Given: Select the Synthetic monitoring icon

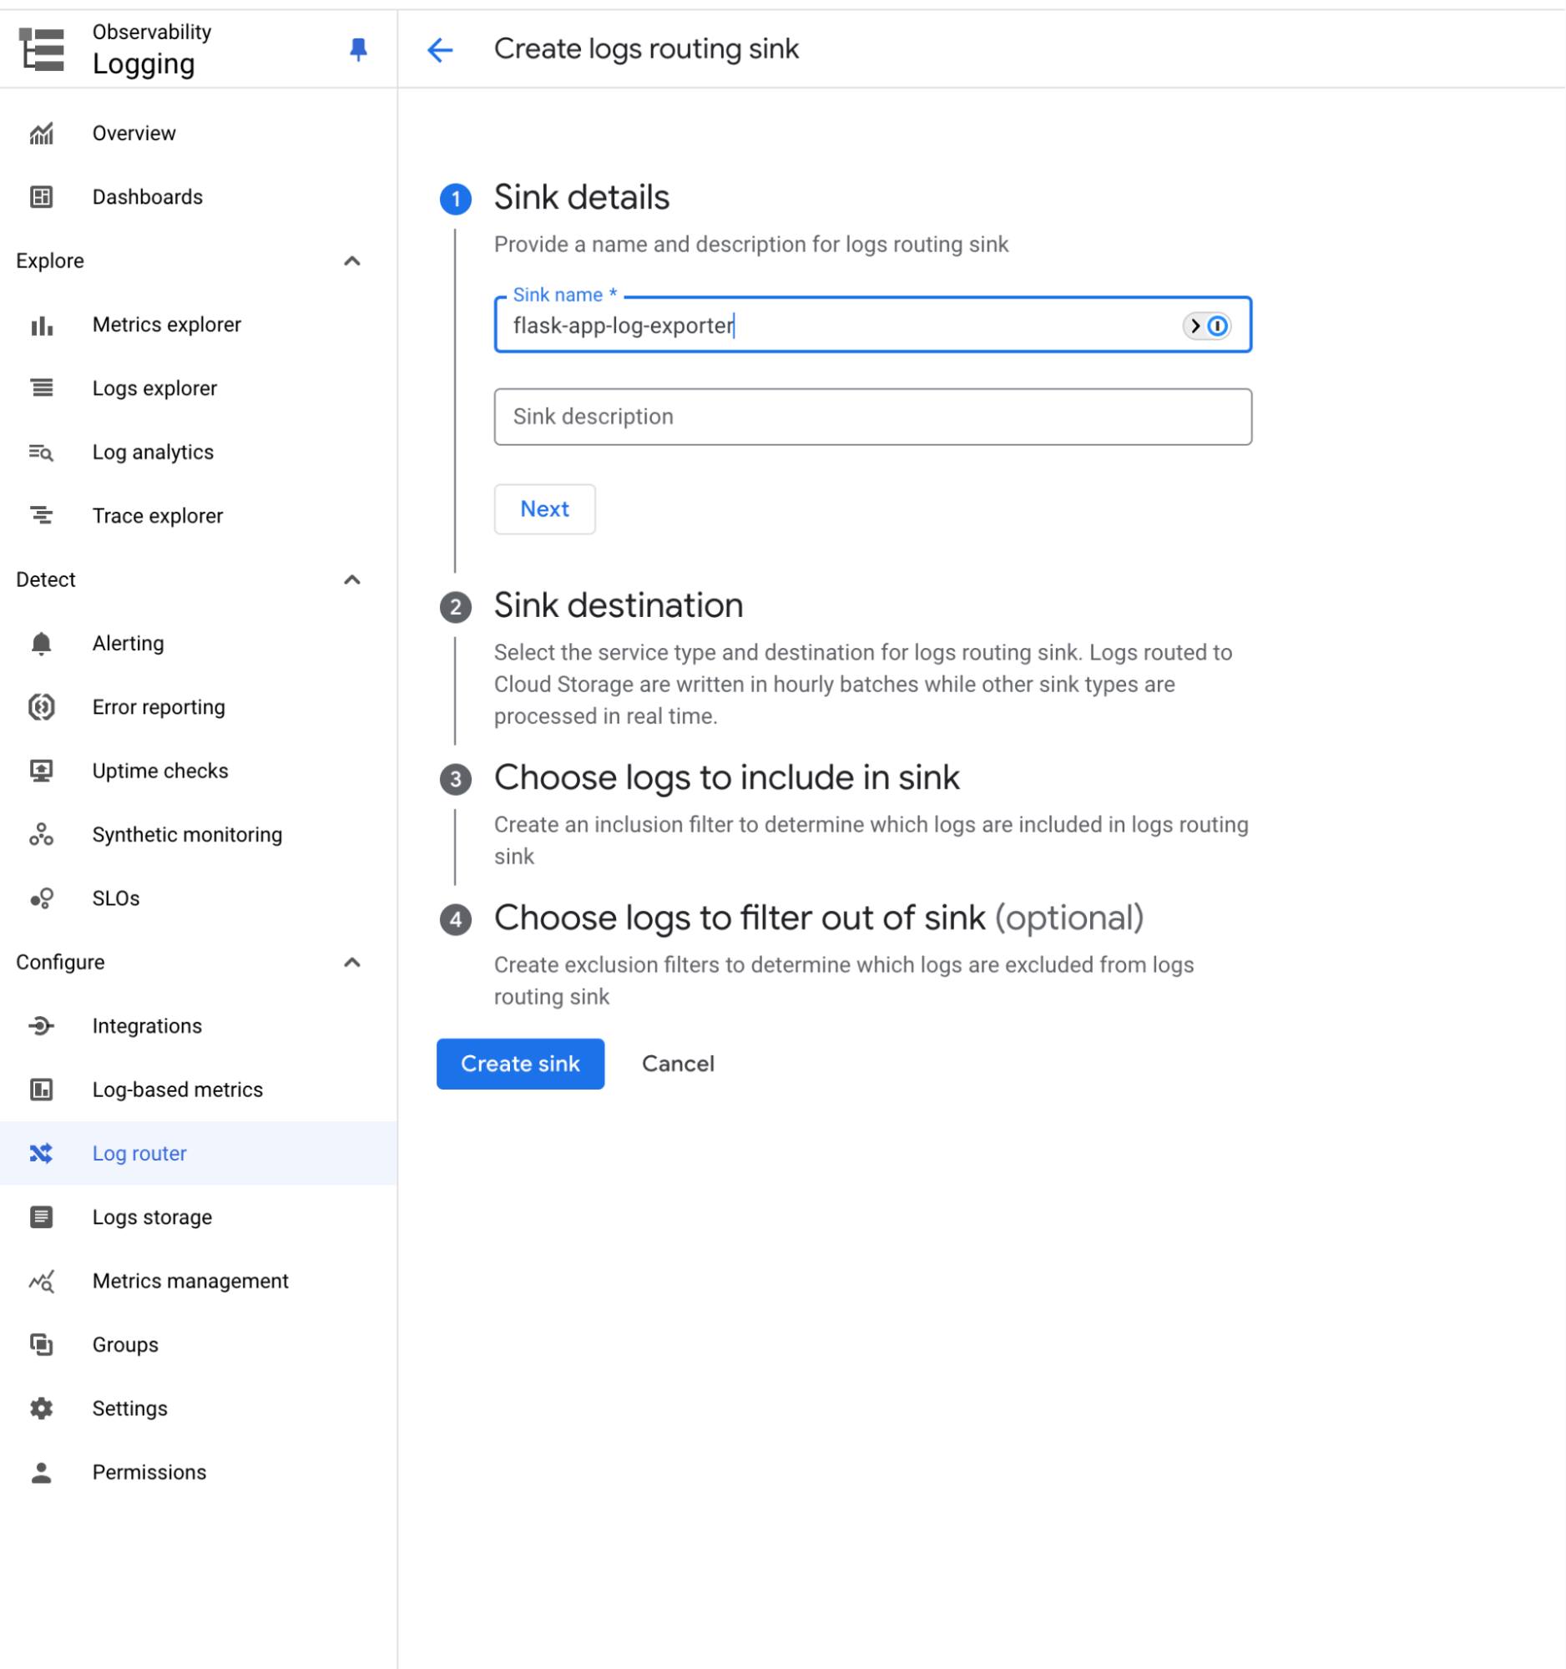Looking at the screenshot, I should click(41, 833).
